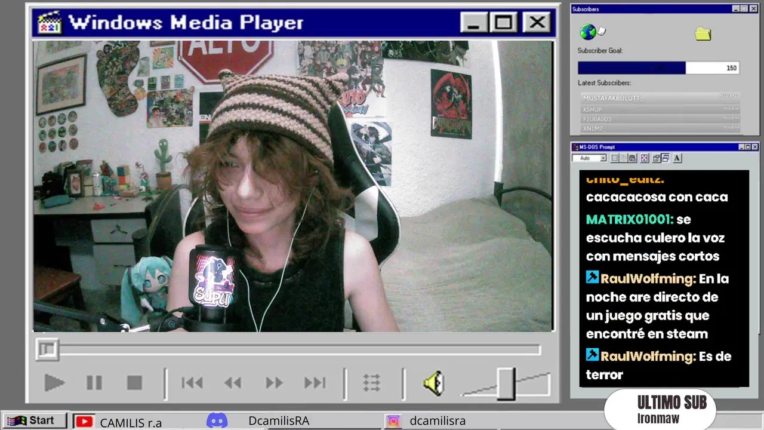
Task: Mute audio with the speaker icon
Action: click(434, 383)
